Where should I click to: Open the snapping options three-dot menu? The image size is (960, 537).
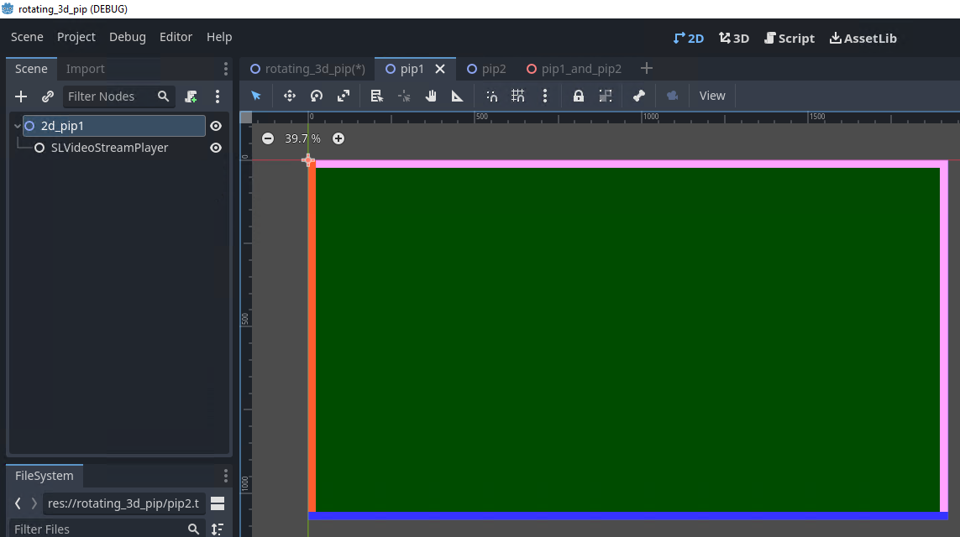point(545,96)
